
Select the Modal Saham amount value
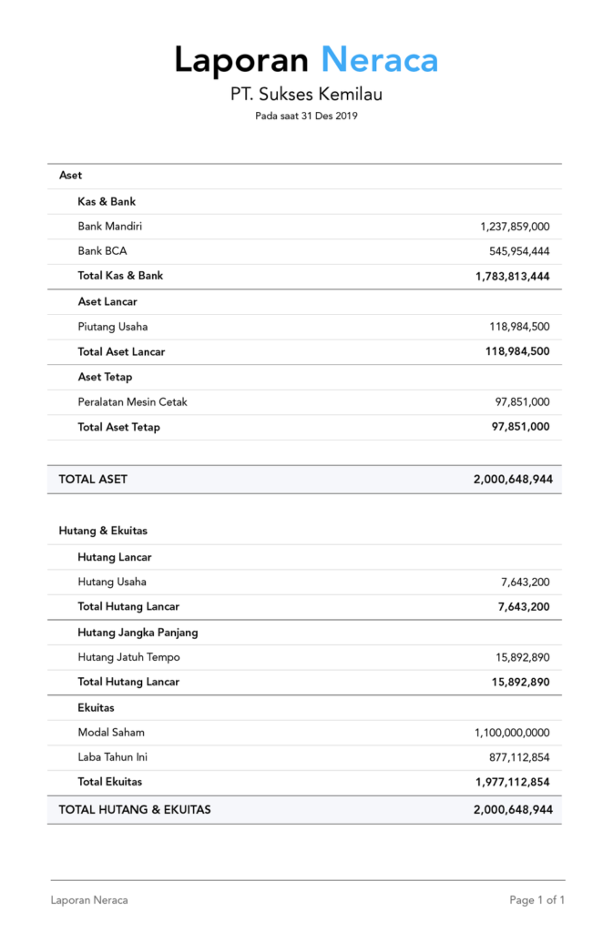coord(512,733)
